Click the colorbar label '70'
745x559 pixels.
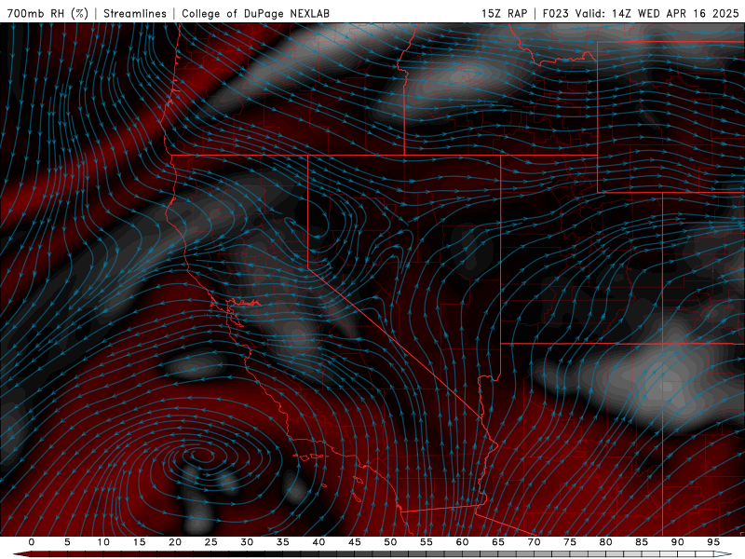coord(534,542)
